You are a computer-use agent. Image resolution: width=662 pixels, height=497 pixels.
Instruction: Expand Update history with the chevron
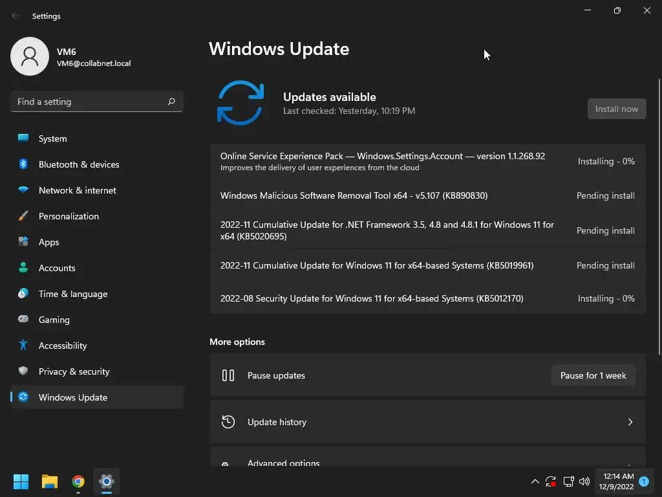[x=630, y=422]
